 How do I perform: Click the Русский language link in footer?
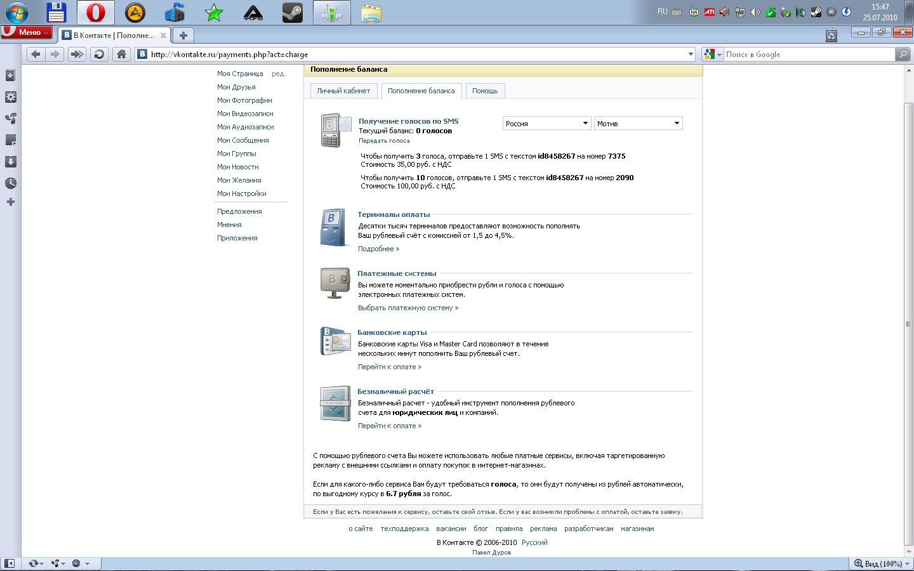pyautogui.click(x=534, y=542)
